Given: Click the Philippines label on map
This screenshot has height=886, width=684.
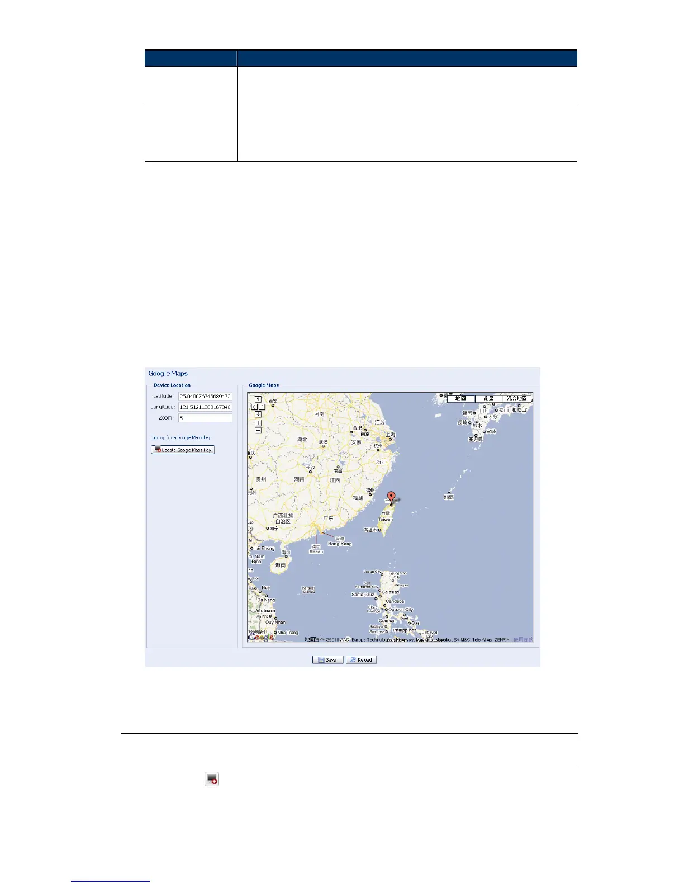Looking at the screenshot, I should tap(405, 630).
